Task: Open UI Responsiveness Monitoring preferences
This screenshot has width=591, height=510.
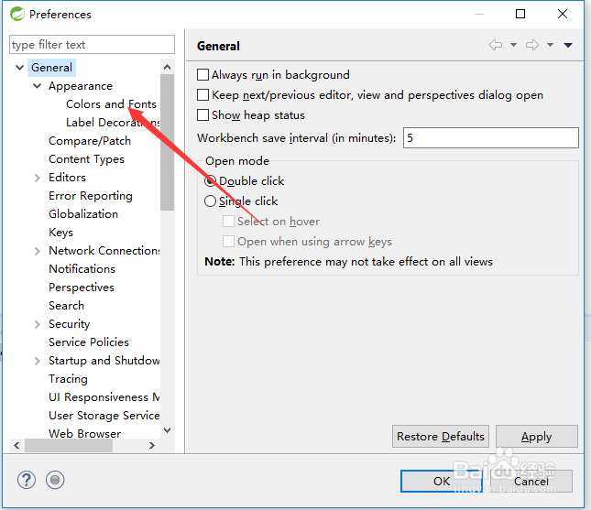Action: 104,397
